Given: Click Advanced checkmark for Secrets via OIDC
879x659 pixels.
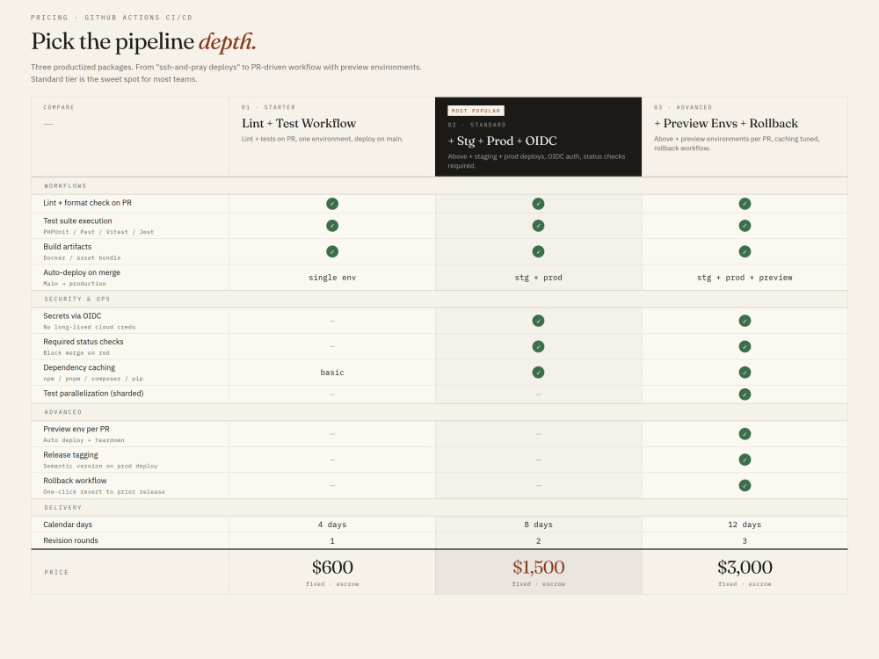Looking at the screenshot, I should 745,321.
